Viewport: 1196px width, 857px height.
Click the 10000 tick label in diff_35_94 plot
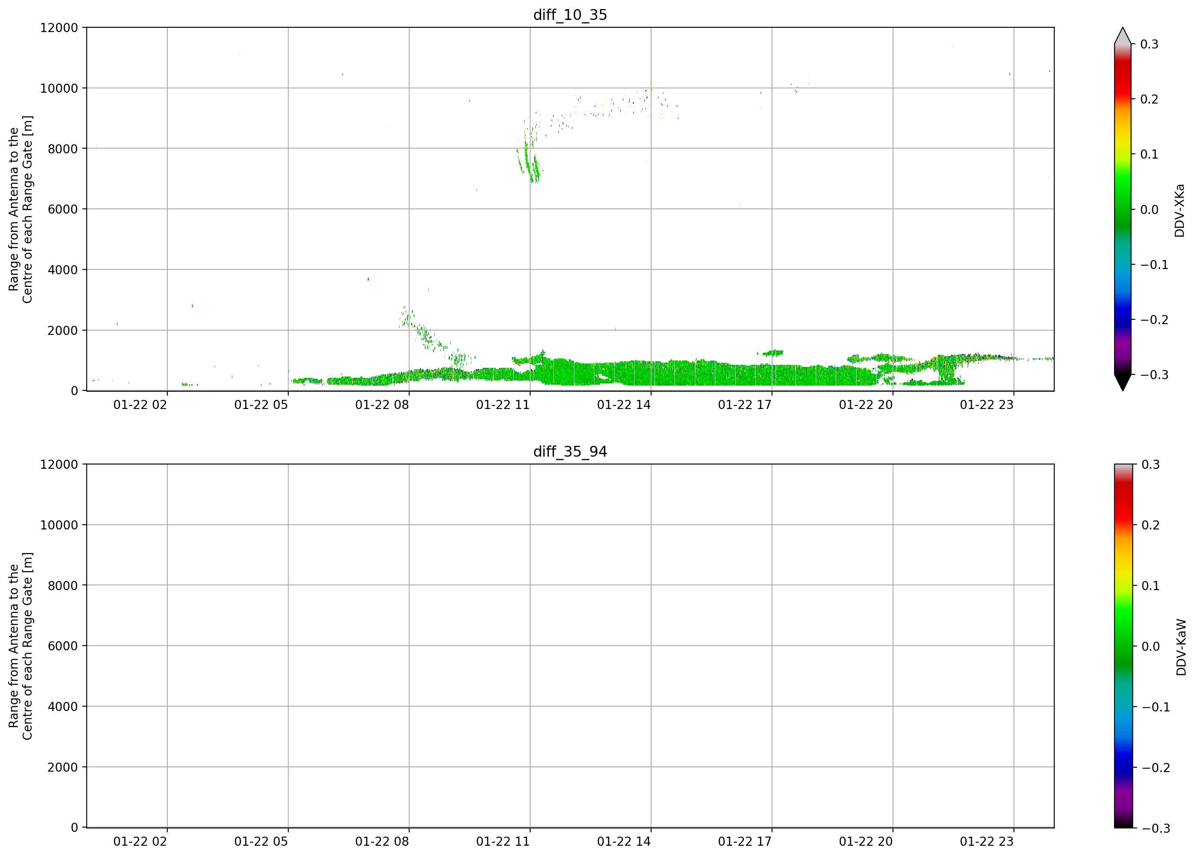pyautogui.click(x=59, y=525)
